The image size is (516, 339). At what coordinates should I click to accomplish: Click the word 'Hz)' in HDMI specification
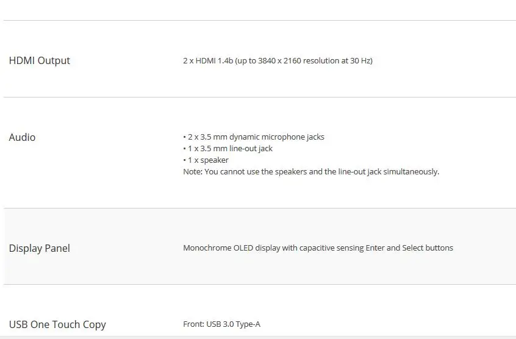point(365,61)
